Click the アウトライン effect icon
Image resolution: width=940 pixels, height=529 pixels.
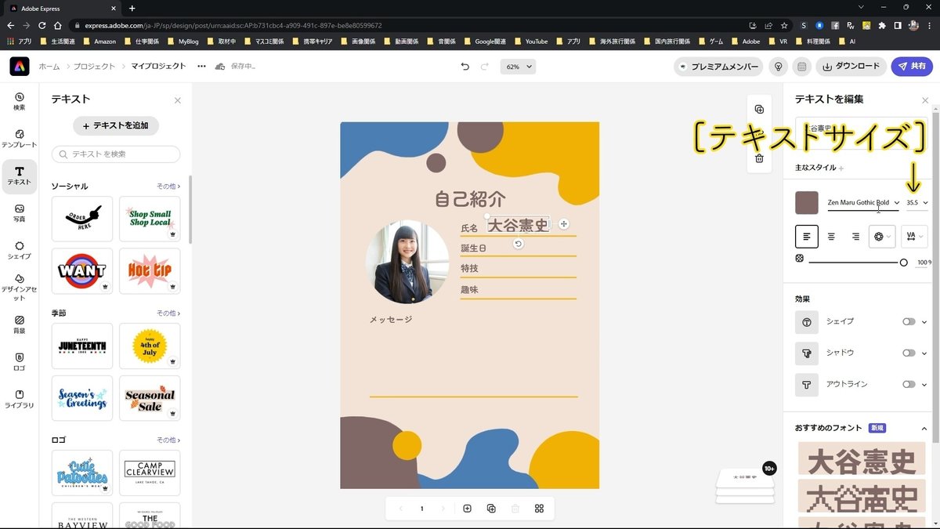click(x=807, y=385)
